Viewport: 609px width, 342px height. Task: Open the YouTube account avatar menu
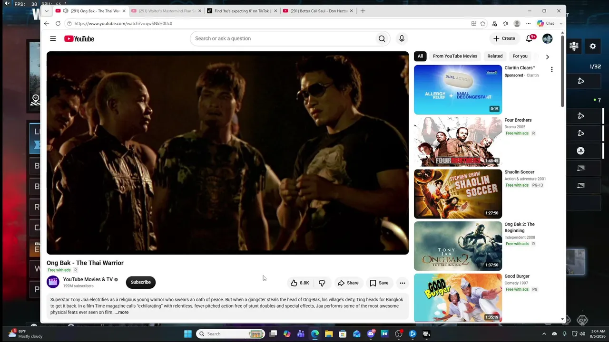[x=547, y=38]
